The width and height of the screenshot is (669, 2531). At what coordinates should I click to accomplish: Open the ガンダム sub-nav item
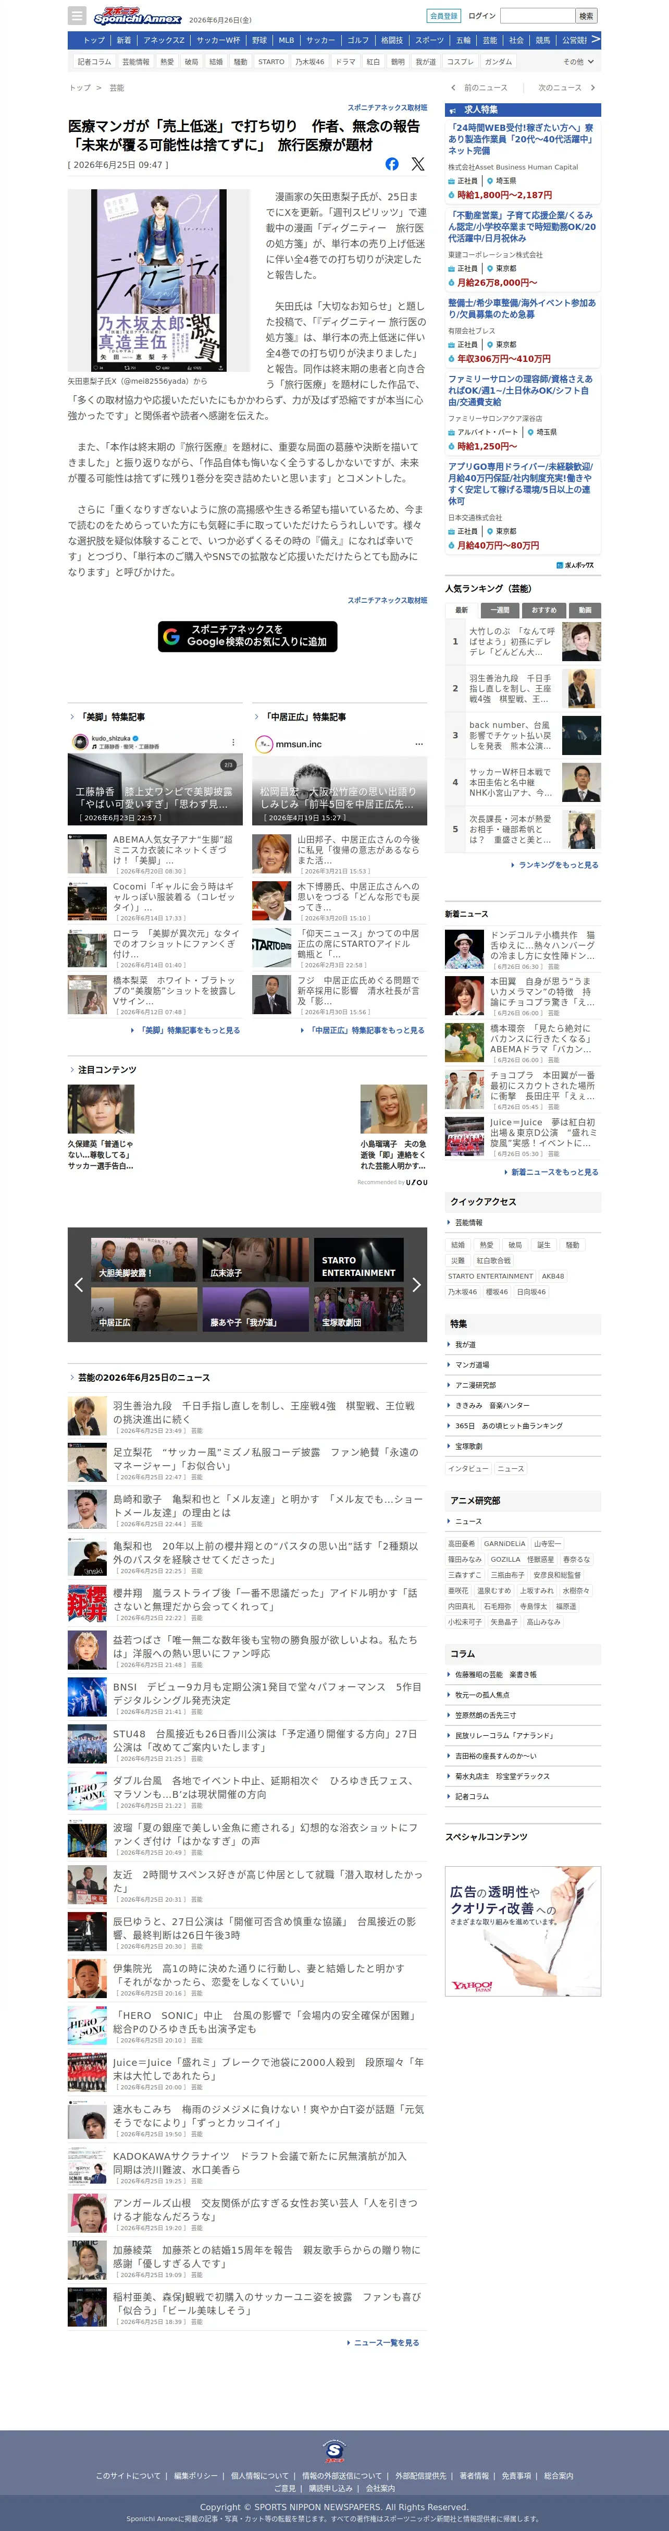point(498,62)
